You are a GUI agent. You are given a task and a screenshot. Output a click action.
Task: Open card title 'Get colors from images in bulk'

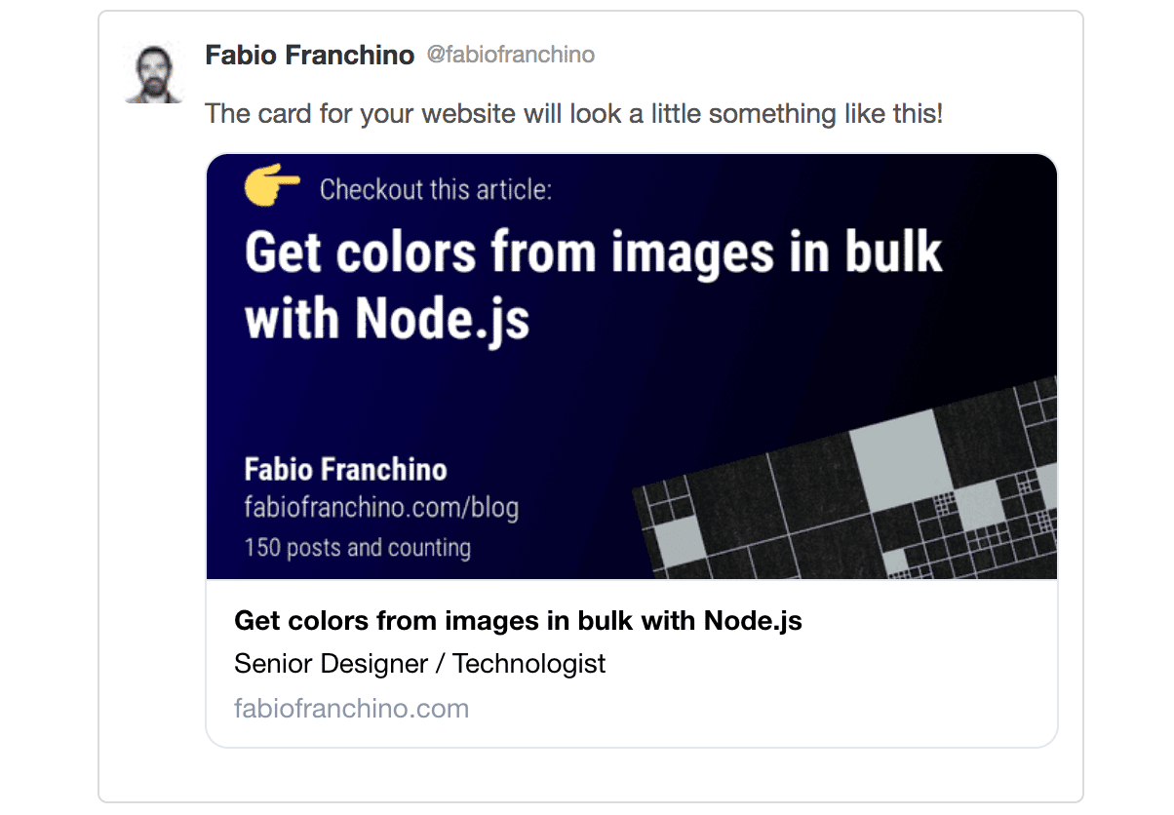coord(519,621)
